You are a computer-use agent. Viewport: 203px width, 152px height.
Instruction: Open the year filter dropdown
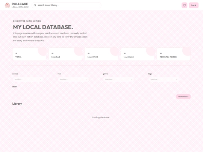click(73, 79)
